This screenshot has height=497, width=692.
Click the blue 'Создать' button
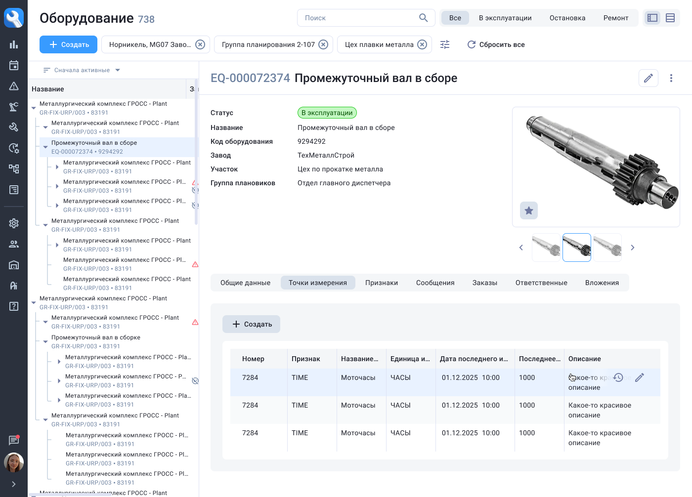(69, 44)
